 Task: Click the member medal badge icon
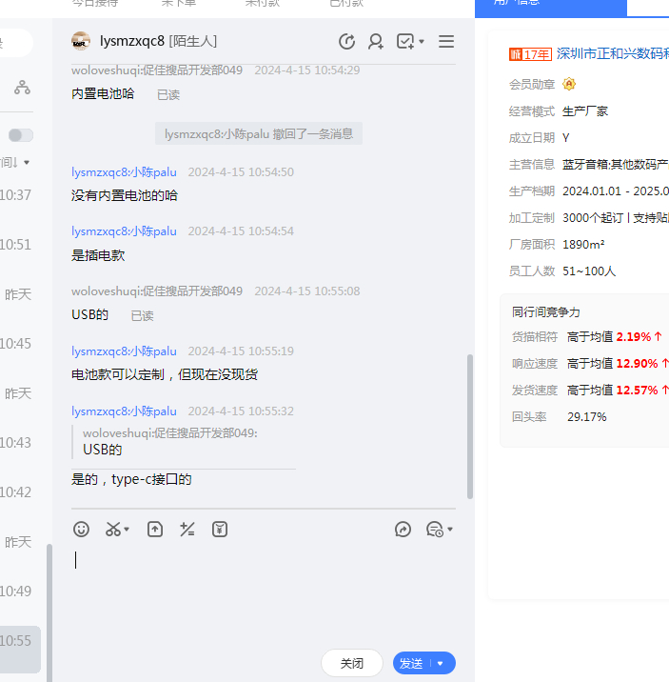pos(569,84)
